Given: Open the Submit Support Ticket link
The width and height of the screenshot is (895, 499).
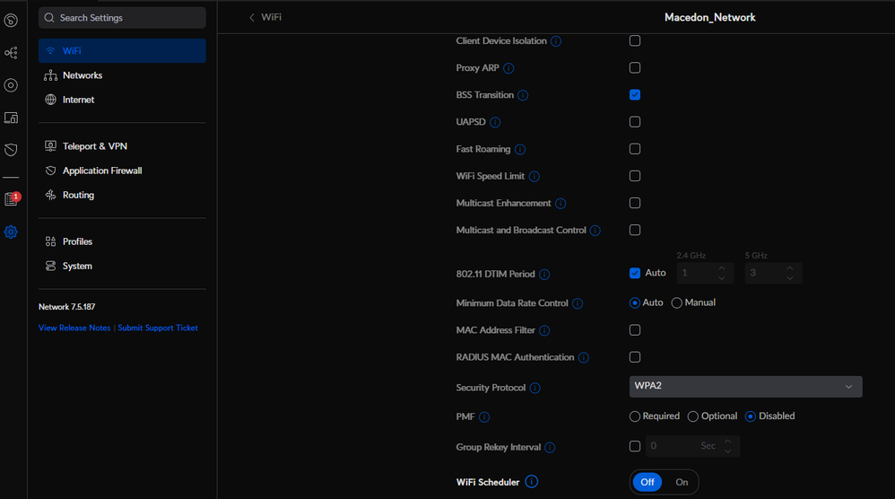Looking at the screenshot, I should click(x=158, y=328).
